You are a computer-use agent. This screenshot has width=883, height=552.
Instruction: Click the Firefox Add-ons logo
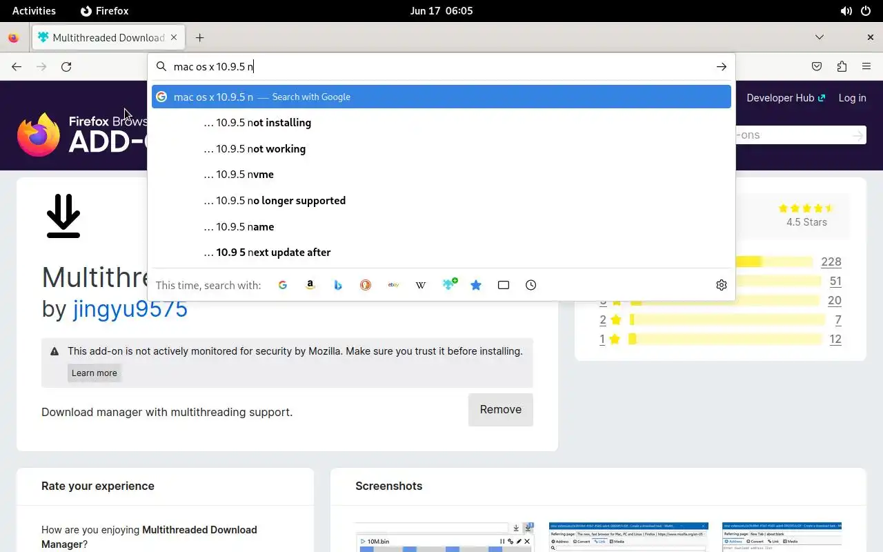coord(83,134)
